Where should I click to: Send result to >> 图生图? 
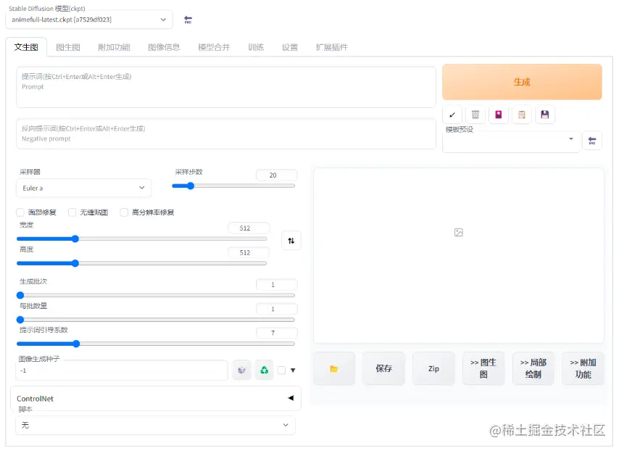pyautogui.click(x=483, y=368)
